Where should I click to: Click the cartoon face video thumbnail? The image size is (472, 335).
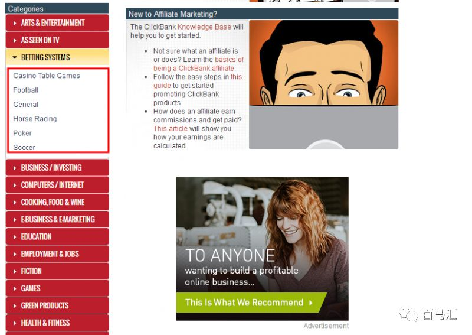tap(323, 84)
